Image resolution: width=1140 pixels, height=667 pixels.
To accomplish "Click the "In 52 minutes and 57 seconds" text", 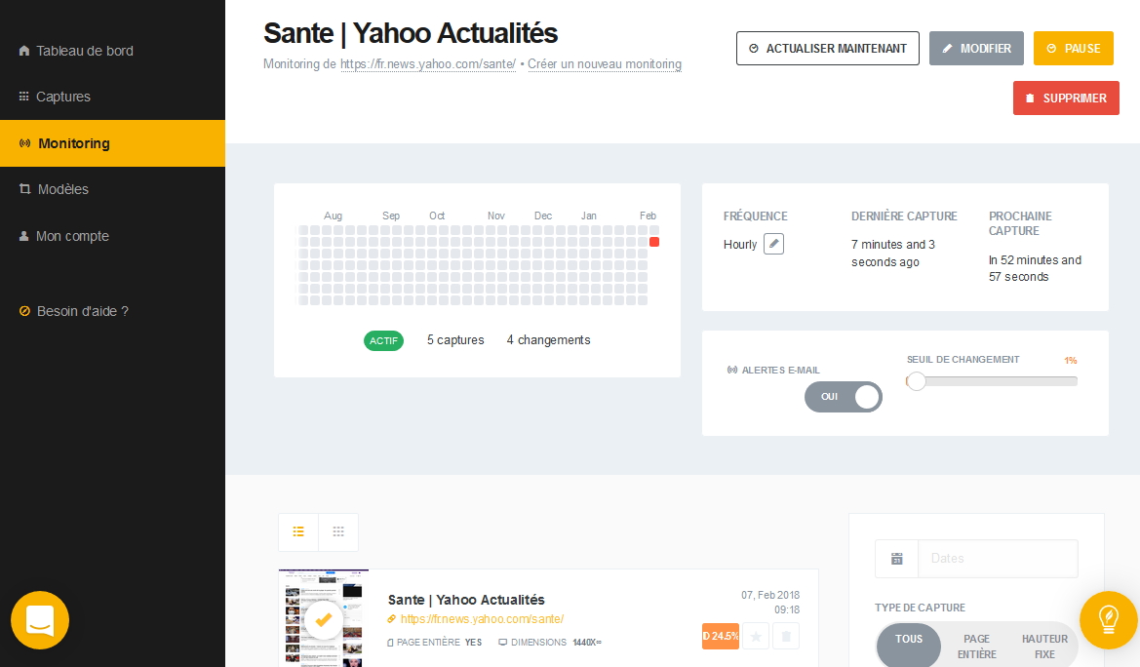I will pos(1035,268).
